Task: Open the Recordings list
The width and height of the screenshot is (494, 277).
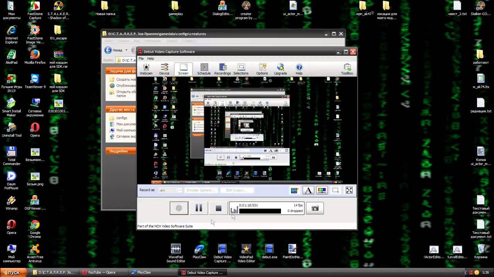Action: pyautogui.click(x=223, y=69)
